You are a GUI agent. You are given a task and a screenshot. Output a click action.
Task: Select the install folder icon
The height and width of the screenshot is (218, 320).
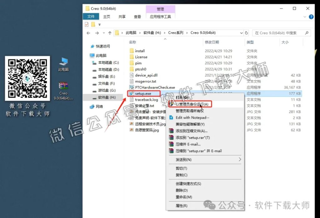[132, 51]
